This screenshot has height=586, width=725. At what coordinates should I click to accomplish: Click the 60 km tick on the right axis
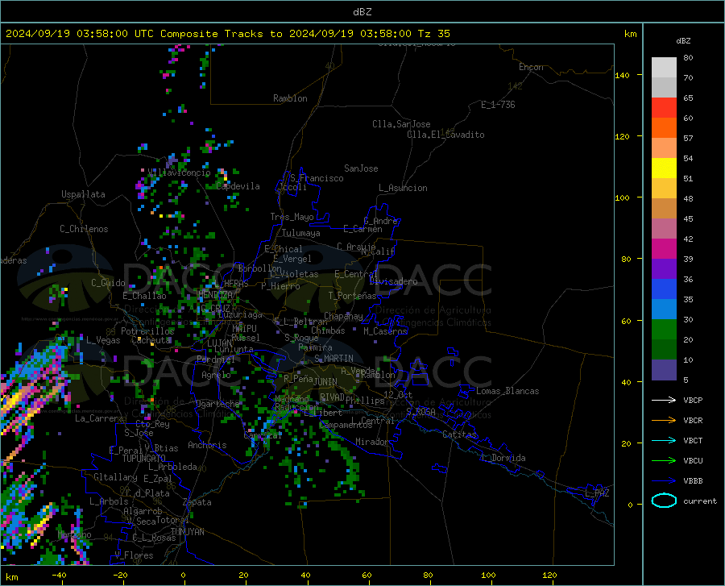[626, 321]
